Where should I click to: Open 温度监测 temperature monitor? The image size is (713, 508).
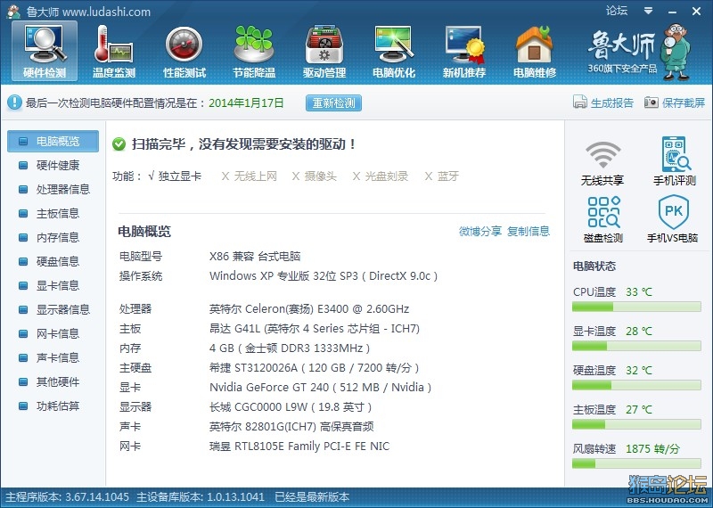[114, 51]
